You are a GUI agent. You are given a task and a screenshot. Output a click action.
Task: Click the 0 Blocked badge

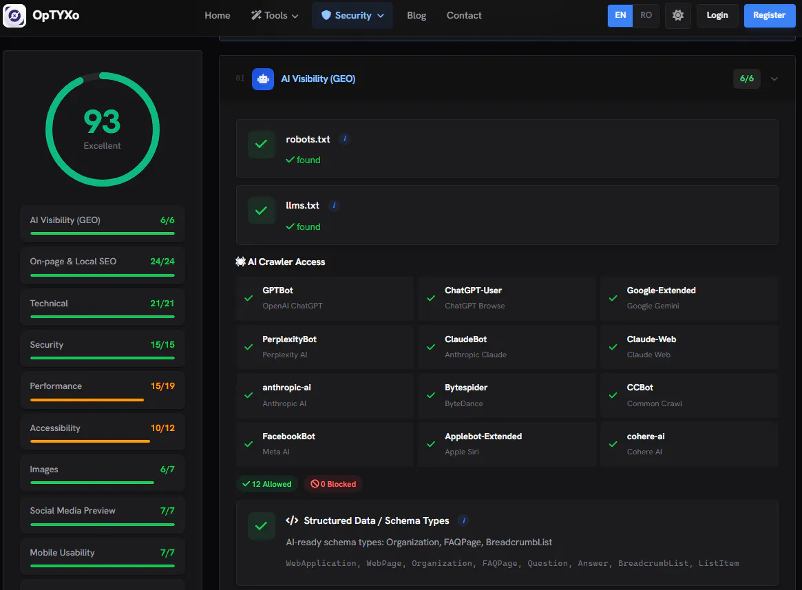pyautogui.click(x=333, y=484)
